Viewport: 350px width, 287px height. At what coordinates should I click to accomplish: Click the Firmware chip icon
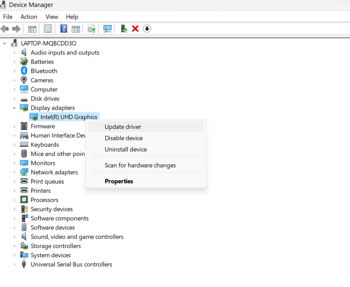click(x=24, y=126)
